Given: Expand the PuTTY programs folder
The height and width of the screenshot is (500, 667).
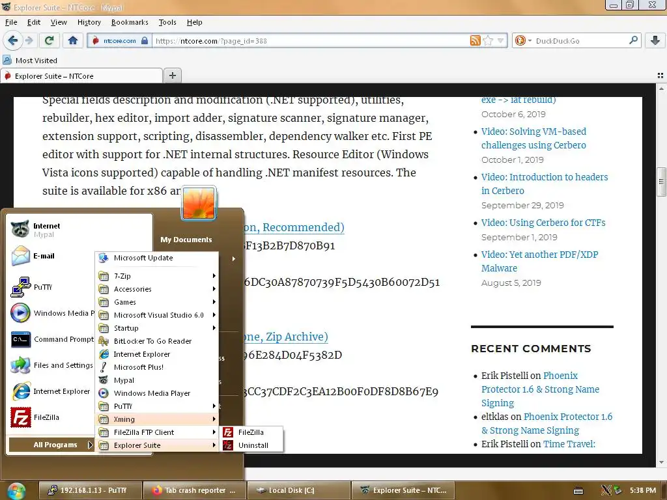Looking at the screenshot, I should click(x=156, y=406).
